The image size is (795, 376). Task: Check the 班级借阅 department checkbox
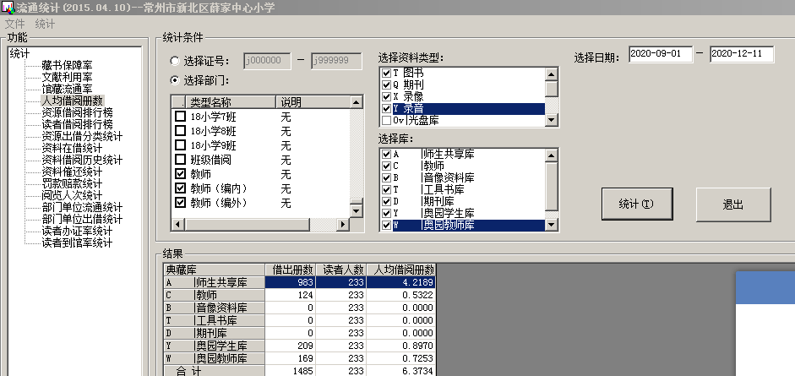click(x=180, y=160)
